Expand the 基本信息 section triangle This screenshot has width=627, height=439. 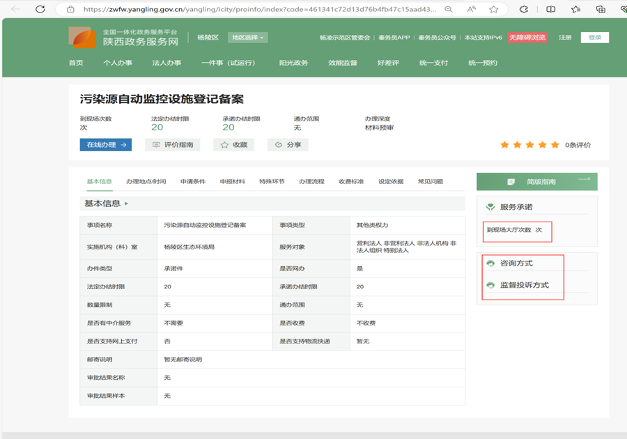coord(126,203)
